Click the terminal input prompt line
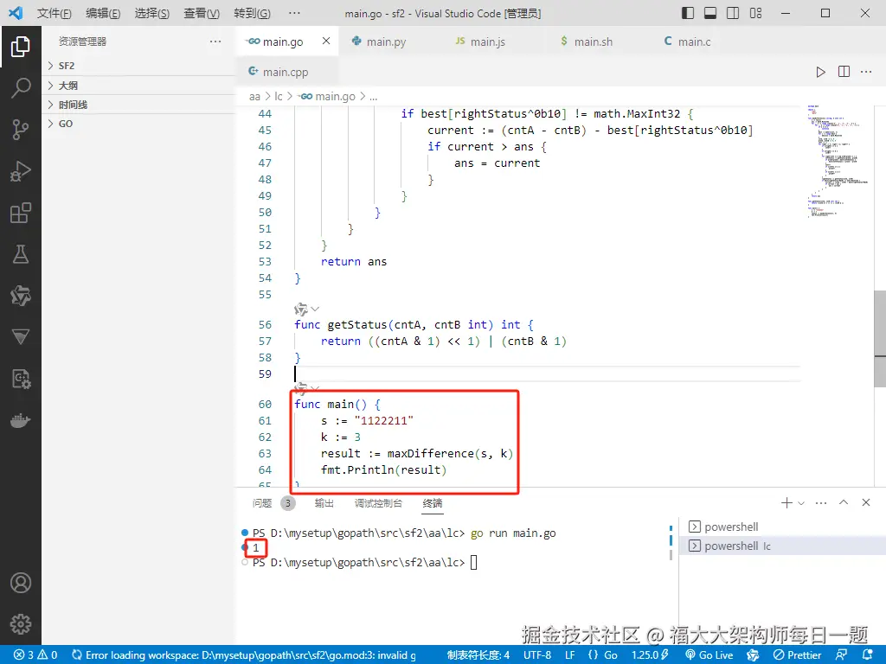The image size is (886, 664). tap(364, 562)
